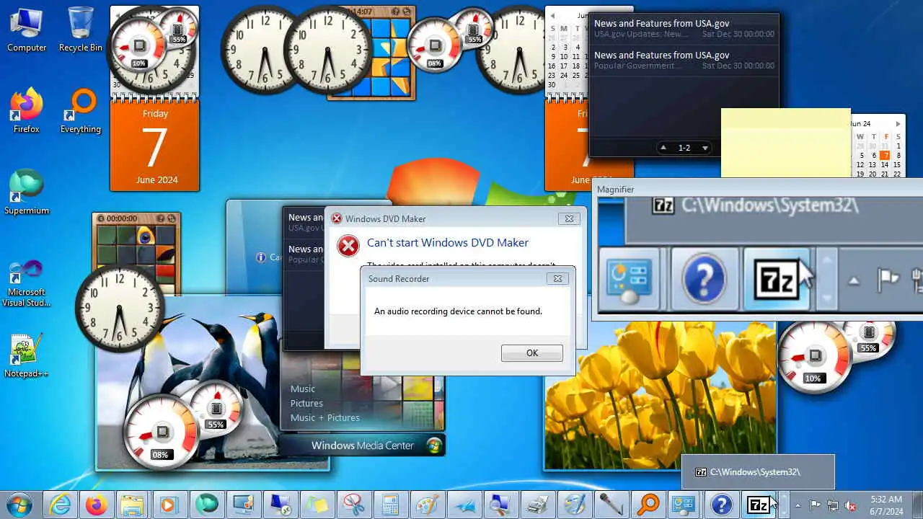
Task: Show previous headlines in Feed Headlines gadget
Action: tap(663, 148)
